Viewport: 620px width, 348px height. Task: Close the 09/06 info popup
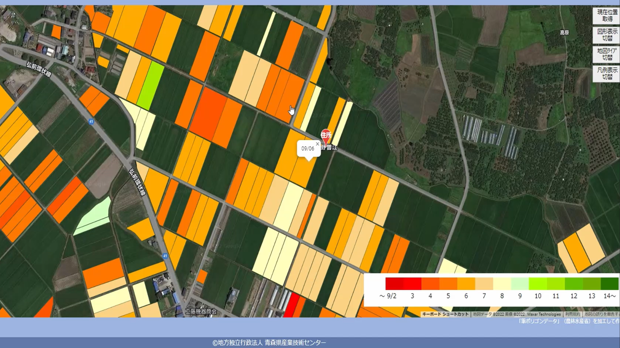tap(317, 144)
